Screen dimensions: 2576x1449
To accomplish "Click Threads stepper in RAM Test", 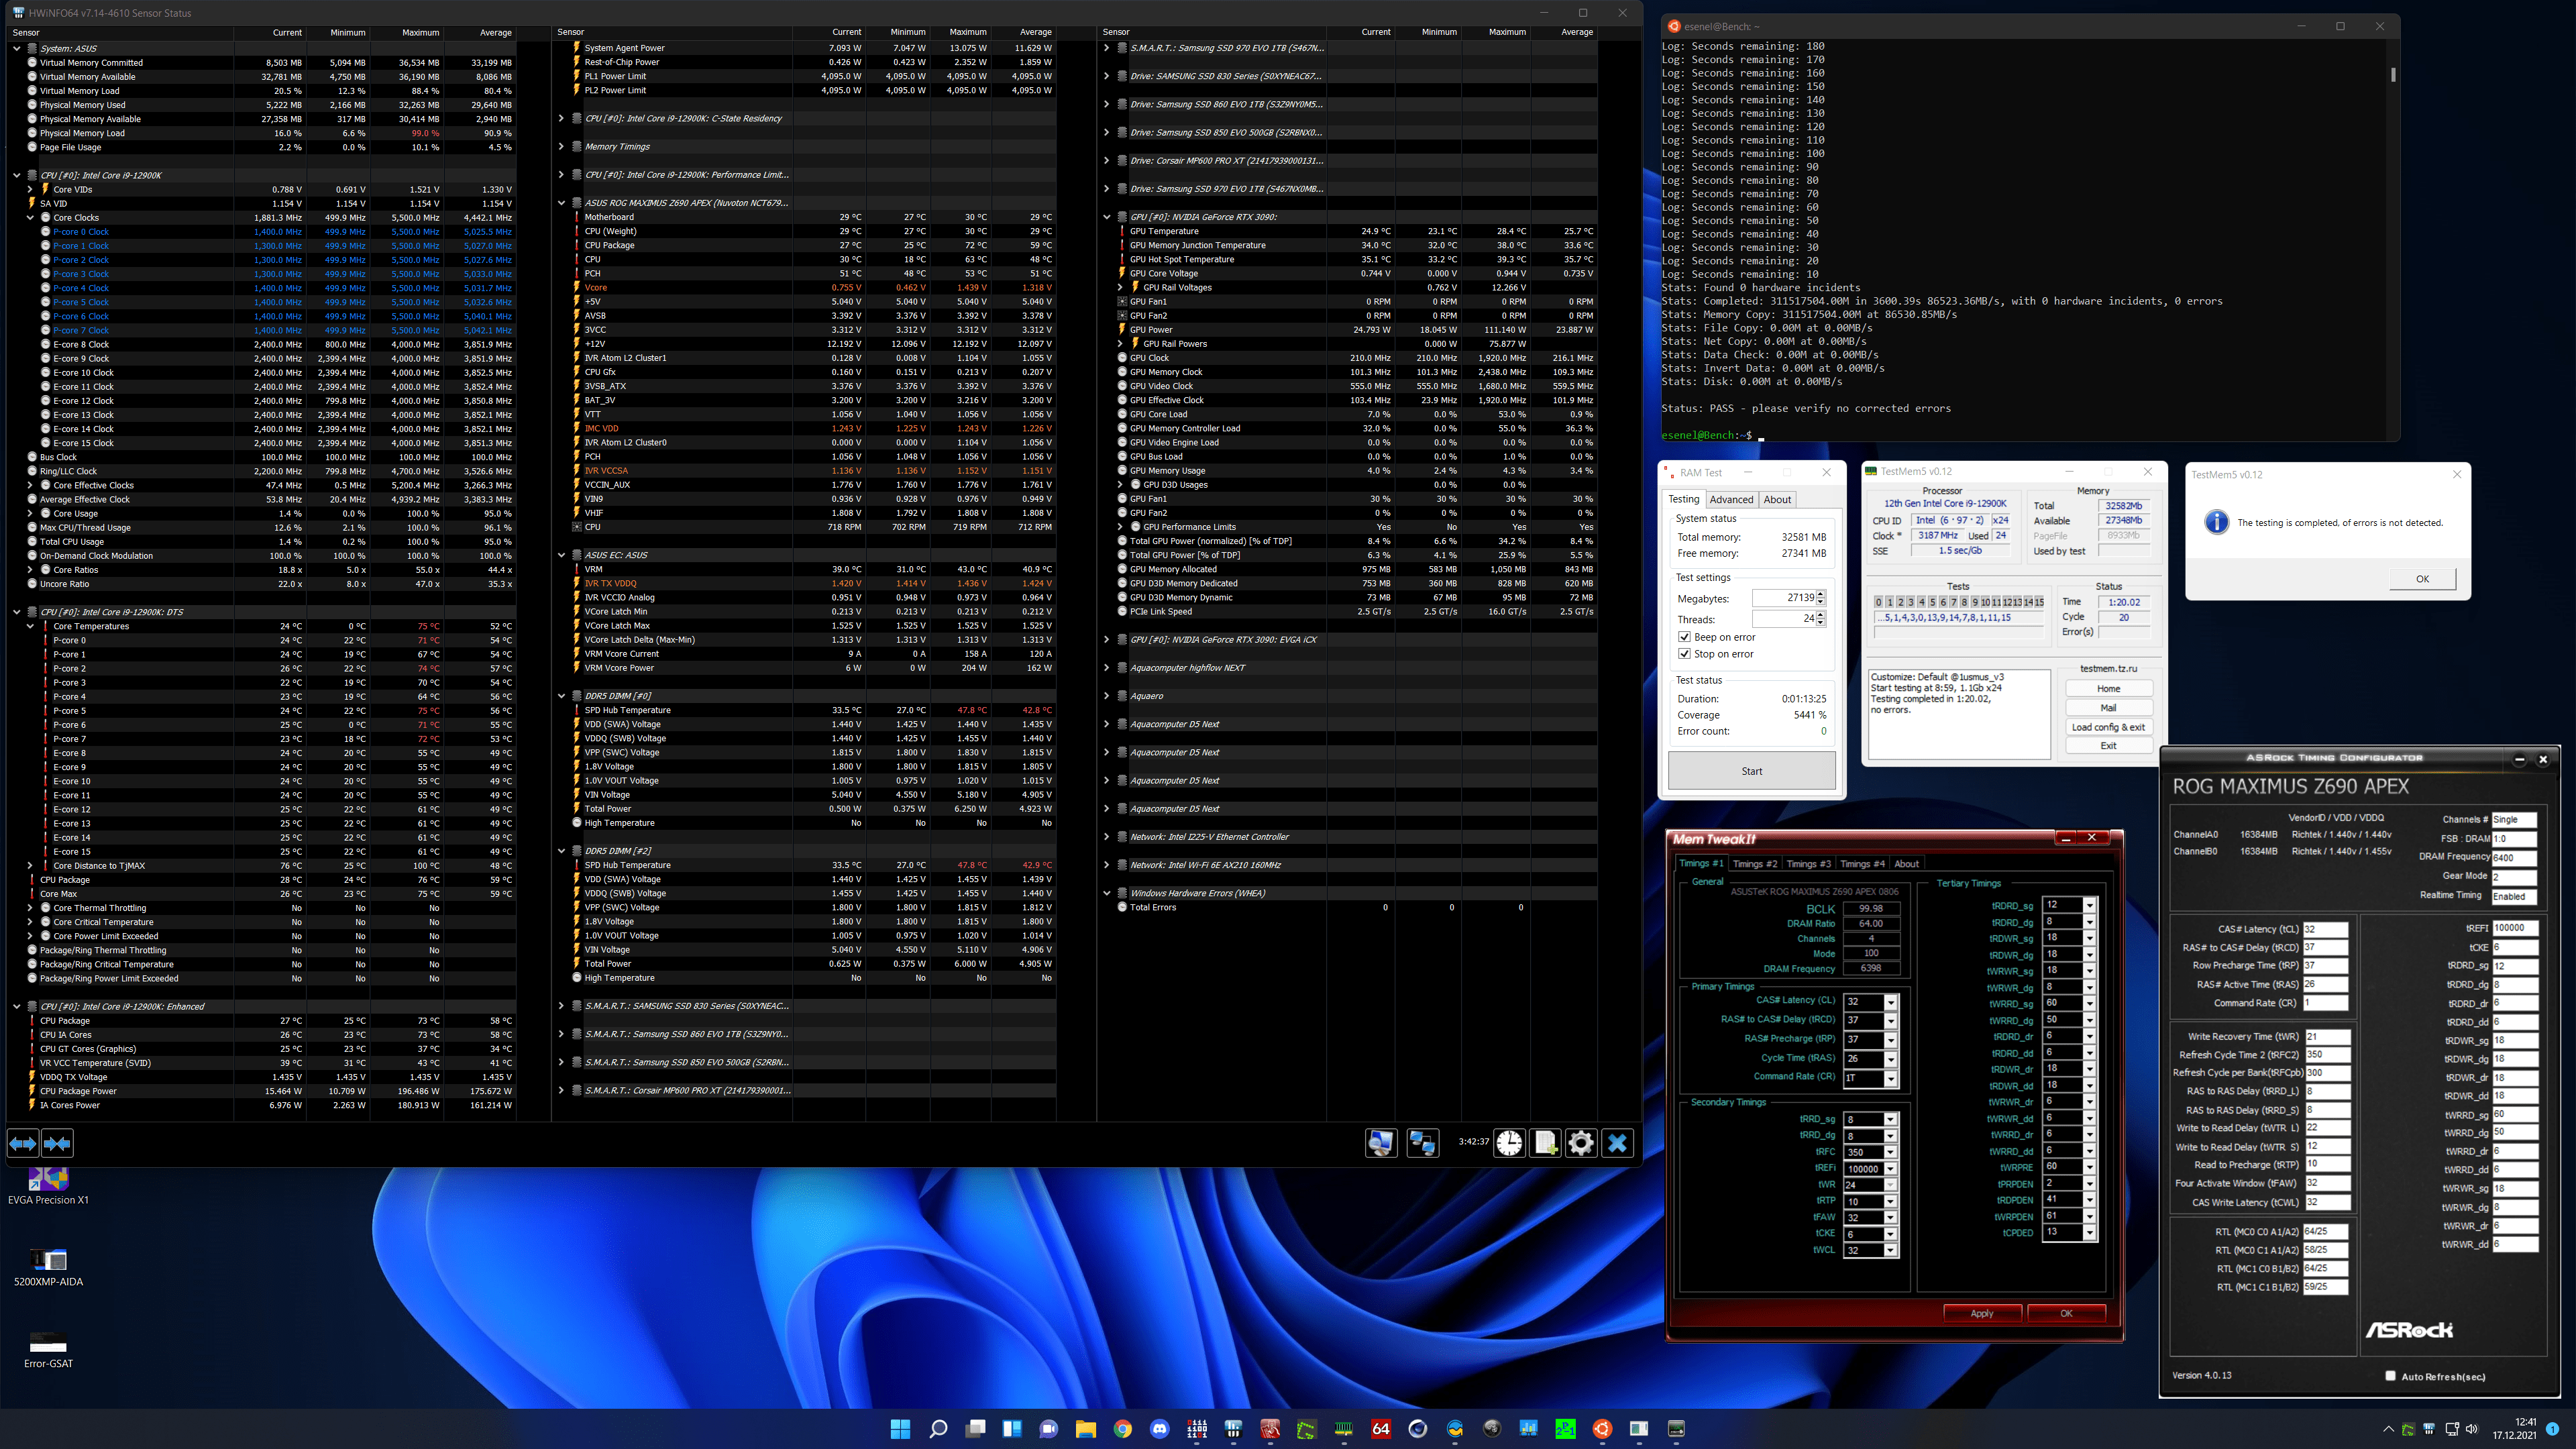I will pos(1820,619).
